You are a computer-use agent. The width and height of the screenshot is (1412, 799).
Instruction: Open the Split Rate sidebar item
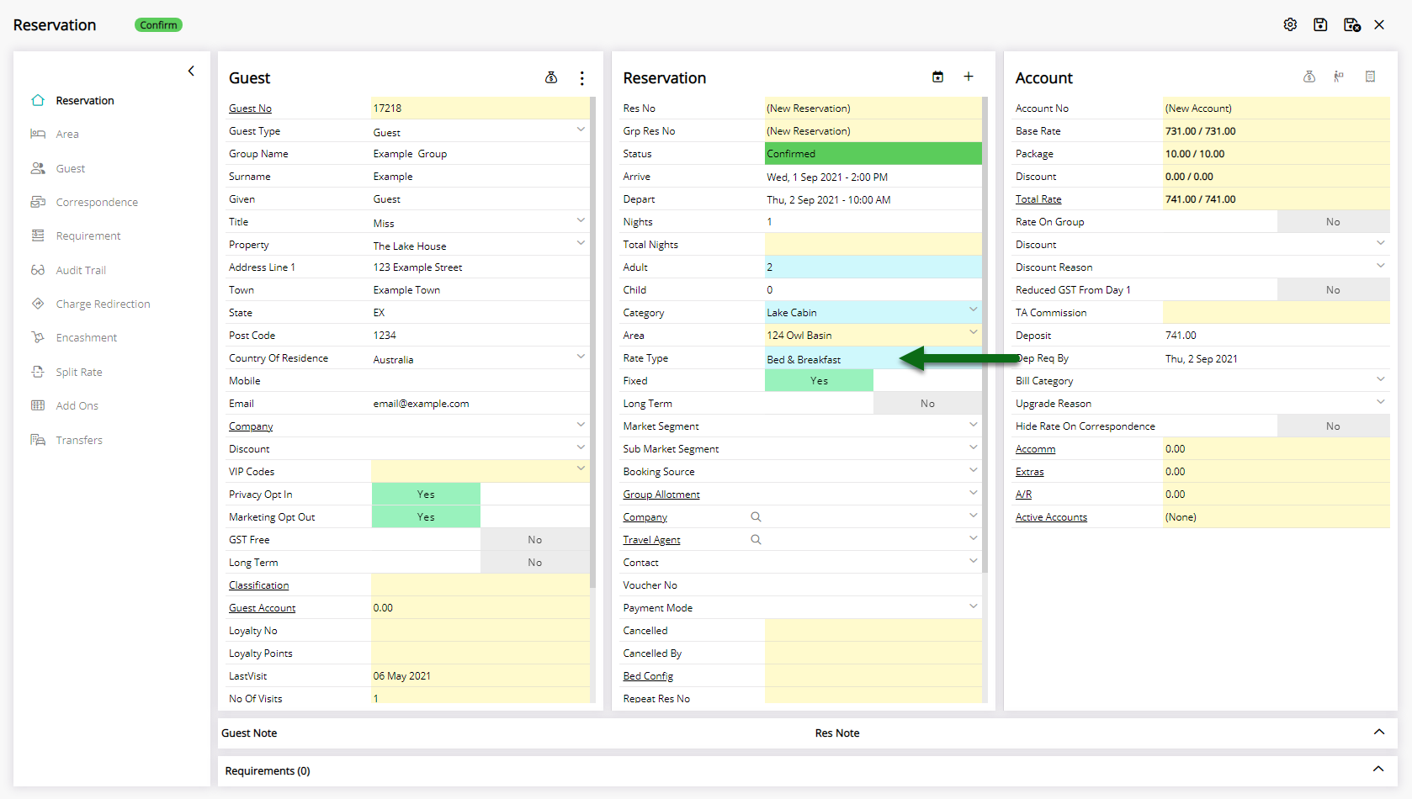(x=78, y=372)
